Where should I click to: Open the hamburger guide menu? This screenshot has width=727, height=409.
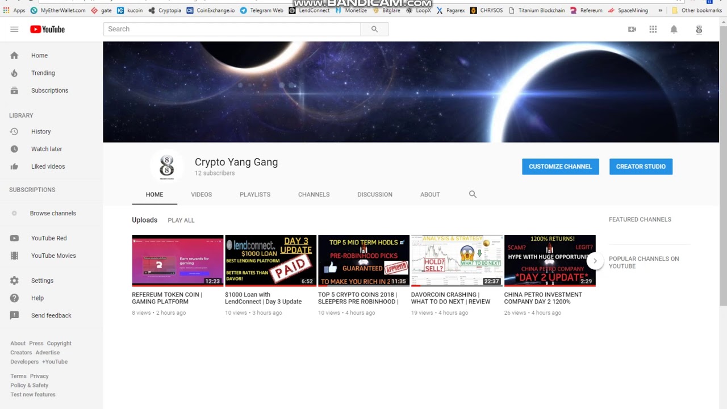click(14, 29)
